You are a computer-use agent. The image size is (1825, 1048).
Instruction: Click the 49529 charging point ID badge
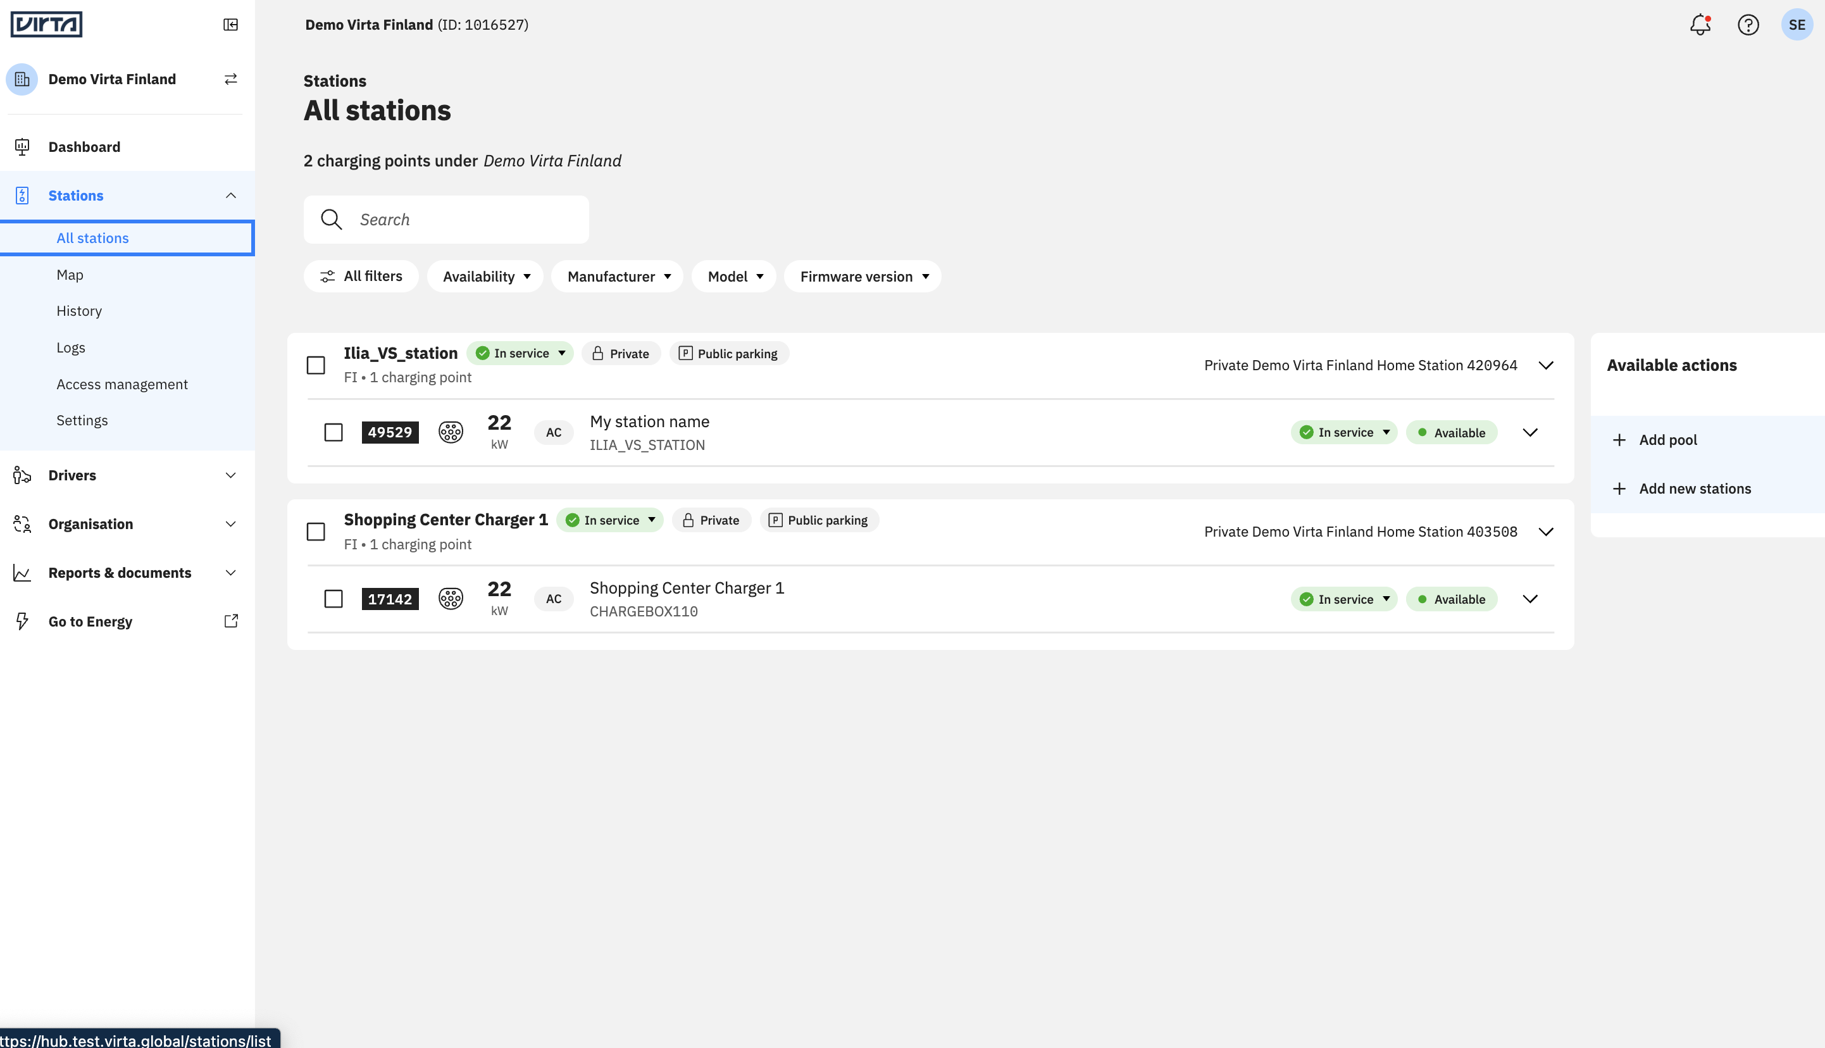click(390, 432)
